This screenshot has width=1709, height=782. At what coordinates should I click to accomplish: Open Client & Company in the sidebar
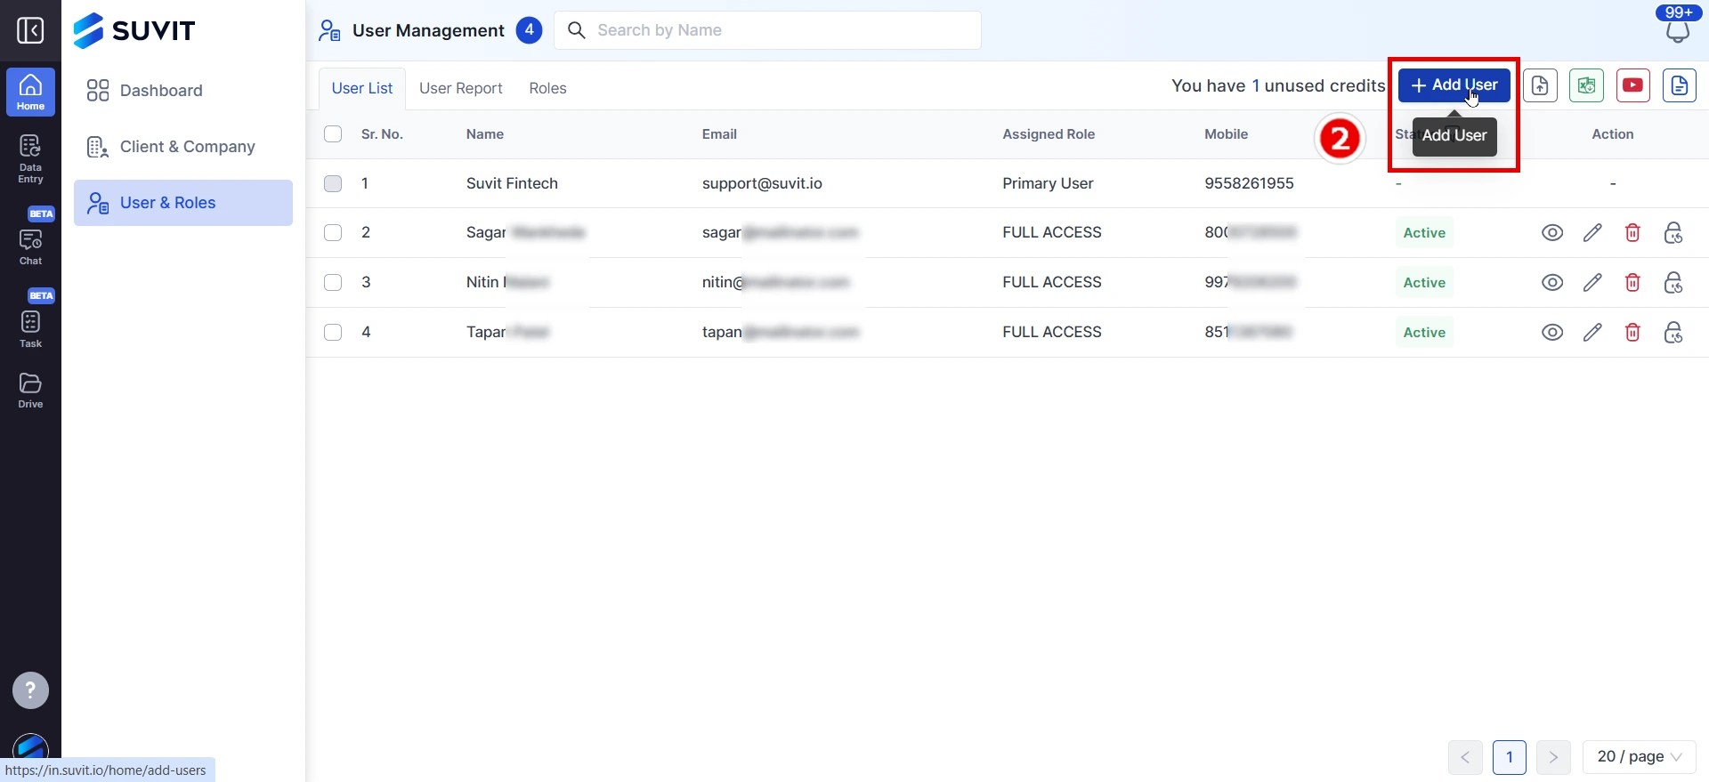(183, 147)
